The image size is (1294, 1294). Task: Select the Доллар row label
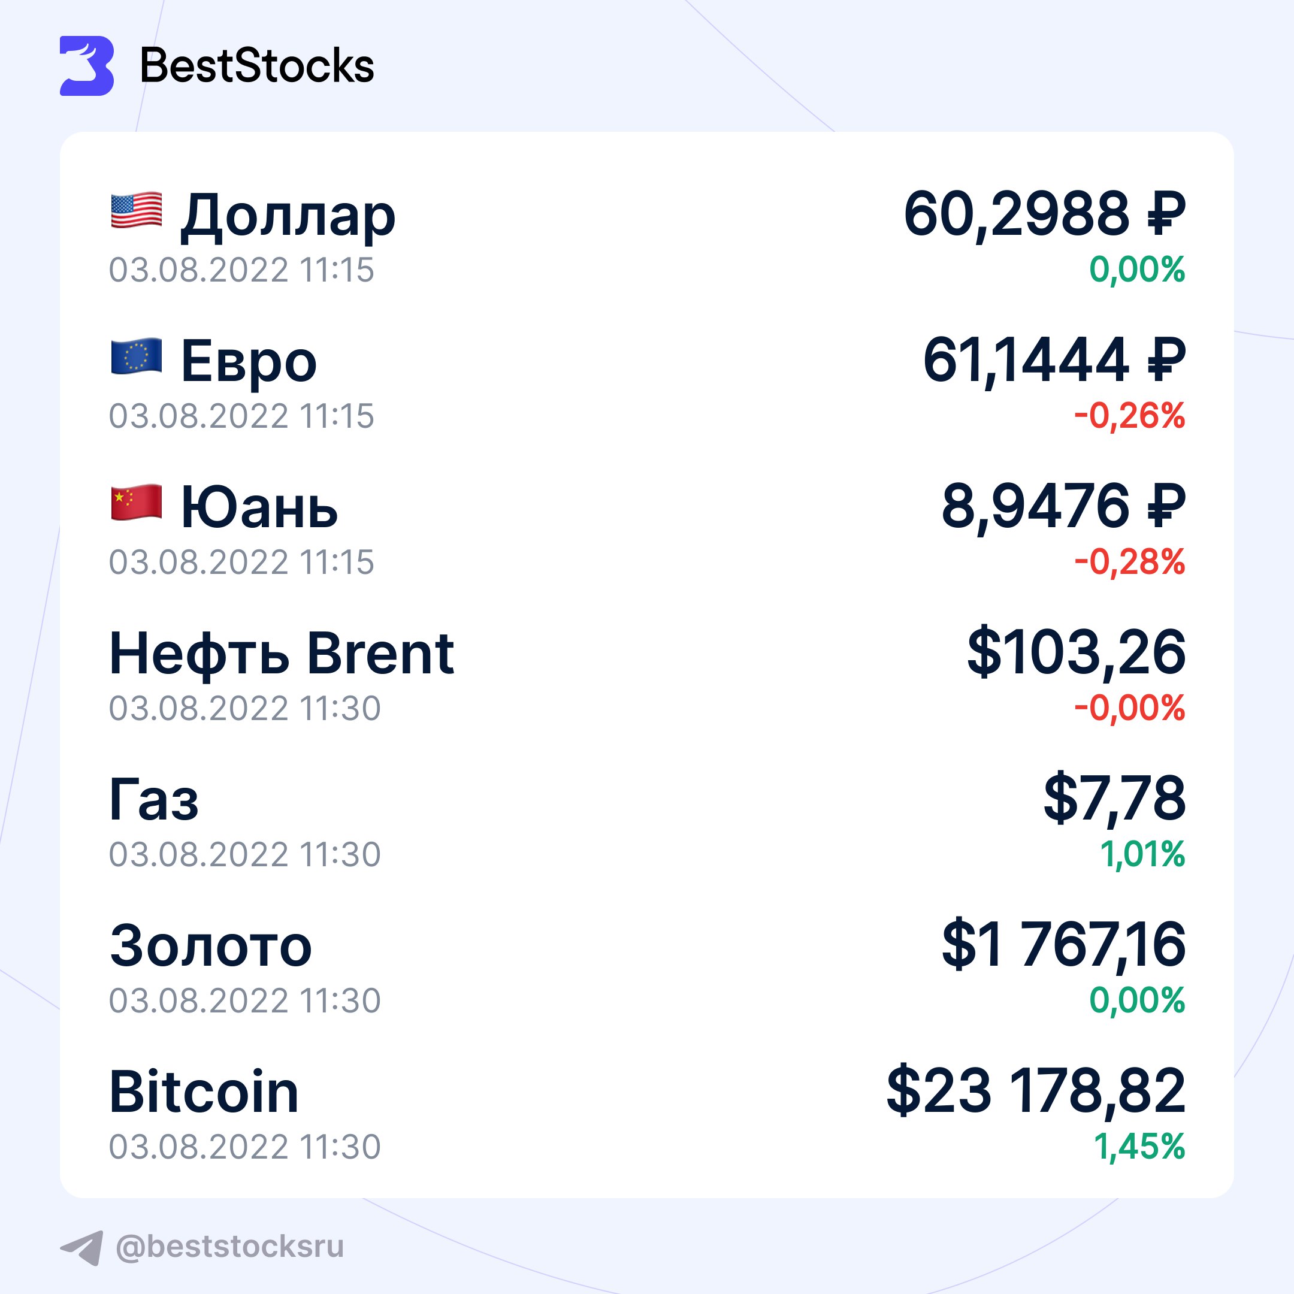288,216
